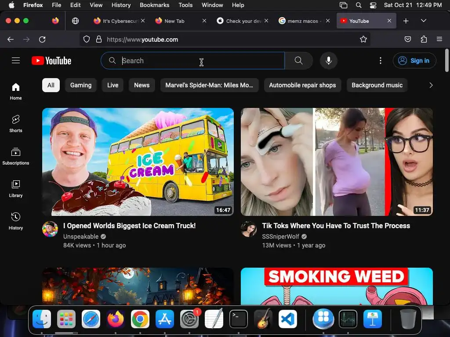Select Background music filter chip

pyautogui.click(x=377, y=85)
